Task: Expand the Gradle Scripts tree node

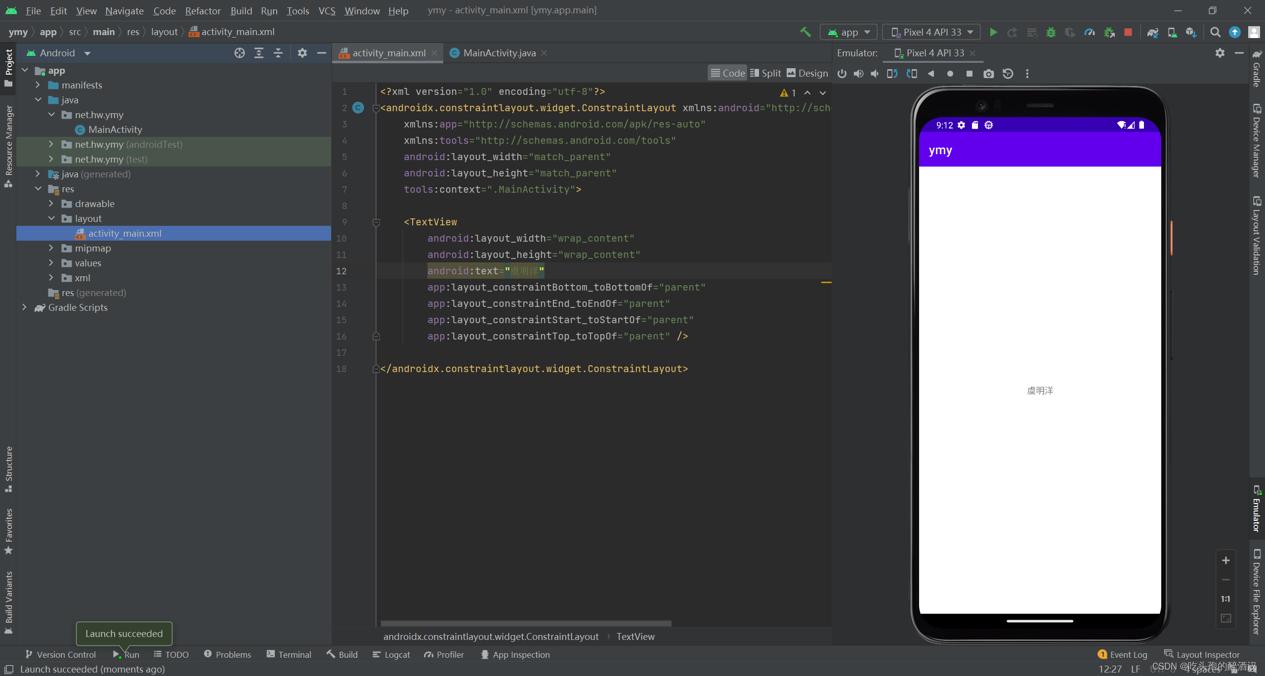Action: (x=24, y=307)
